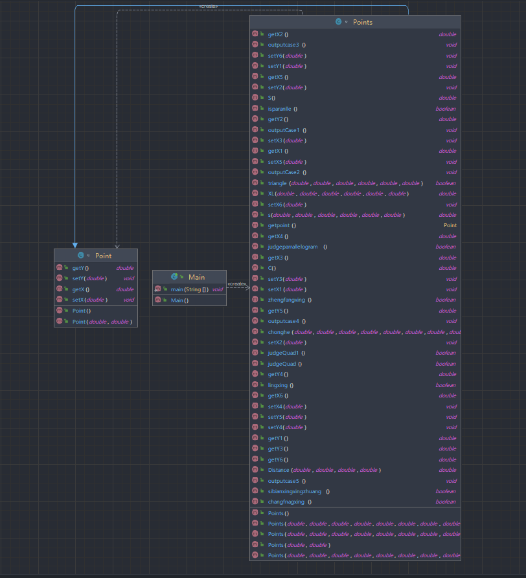Select judgeQuad method row
Image resolution: width=526 pixels, height=578 pixels.
[355, 364]
